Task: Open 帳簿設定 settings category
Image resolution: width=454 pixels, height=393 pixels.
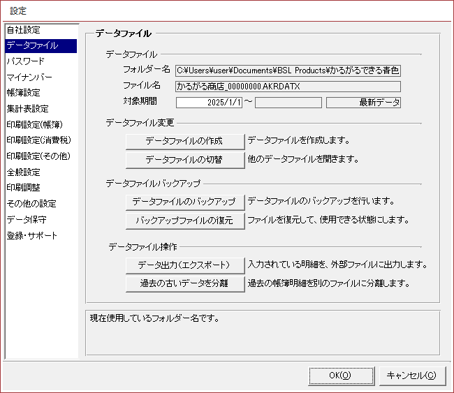Action: [x=24, y=93]
